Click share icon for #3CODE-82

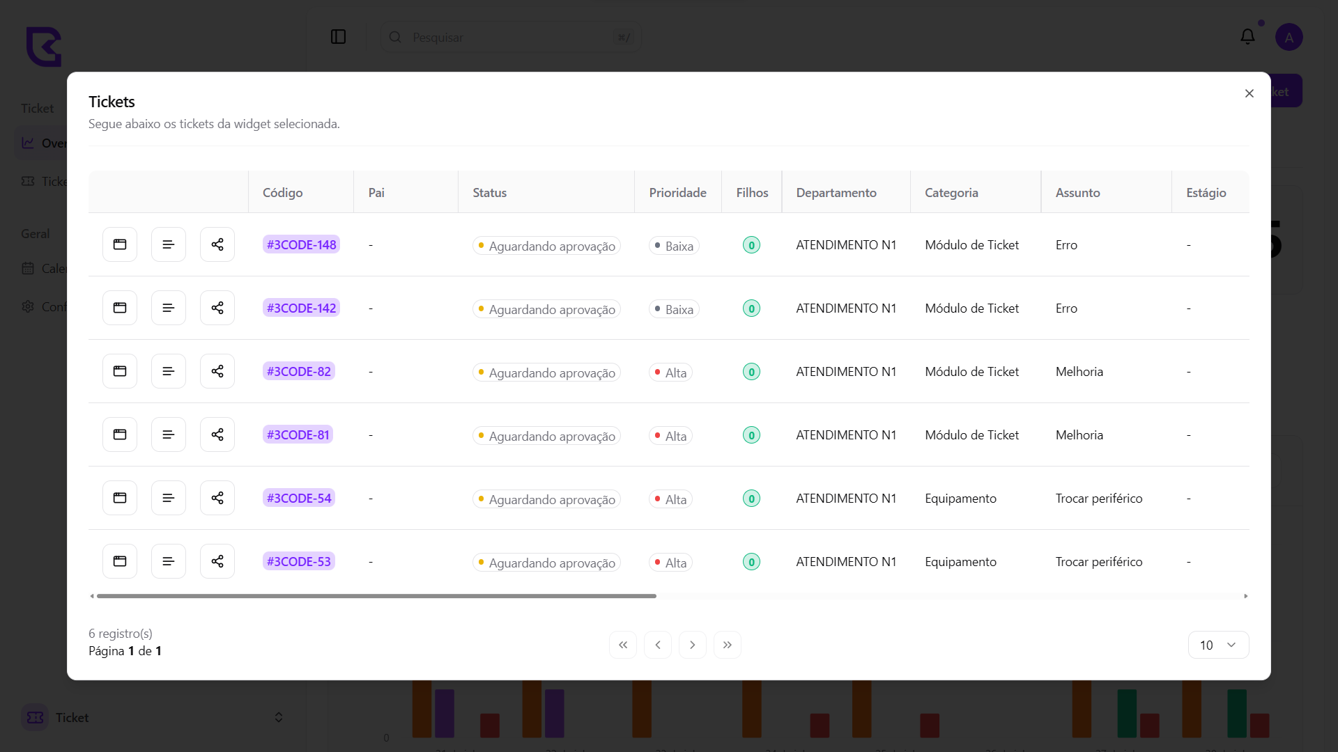tap(217, 371)
